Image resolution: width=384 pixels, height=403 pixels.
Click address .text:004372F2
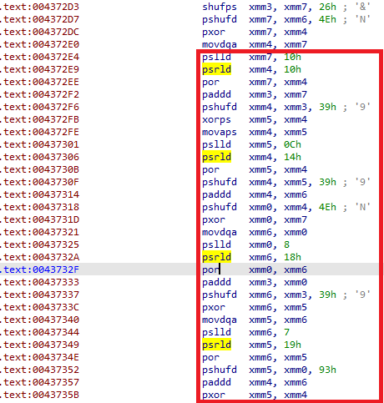coord(39,94)
